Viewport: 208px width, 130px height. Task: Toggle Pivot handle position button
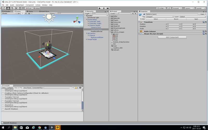[29, 8]
